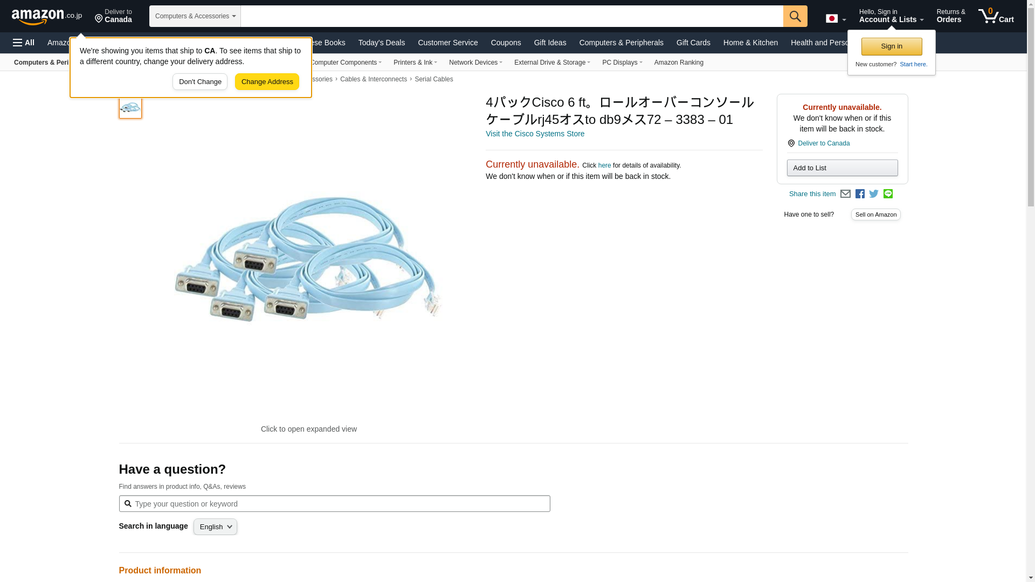Viewport: 1035px width, 582px height.
Task: Expand Computers & Accessories search category dropdown
Action: (195, 16)
